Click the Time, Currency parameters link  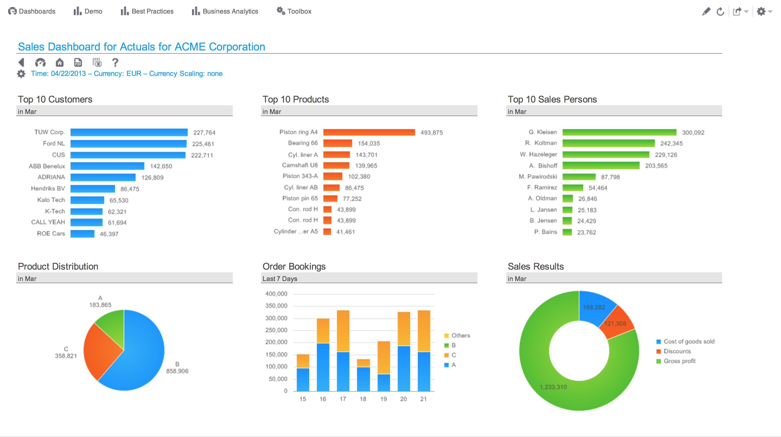[x=127, y=74]
